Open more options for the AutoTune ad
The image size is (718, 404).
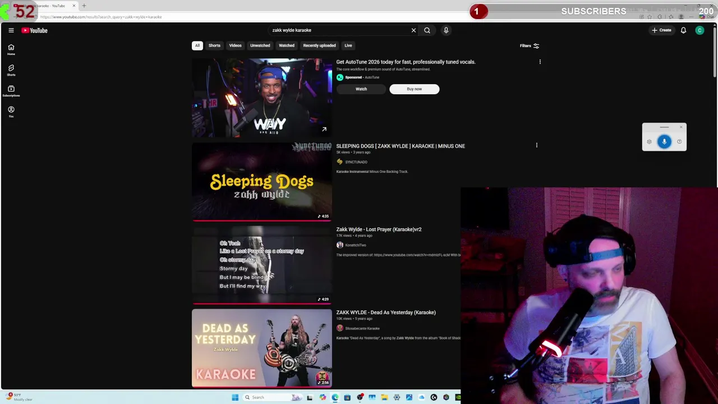pyautogui.click(x=540, y=62)
